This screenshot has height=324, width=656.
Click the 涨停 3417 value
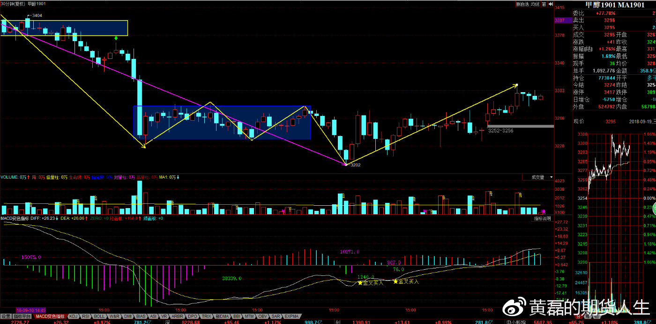click(x=609, y=92)
